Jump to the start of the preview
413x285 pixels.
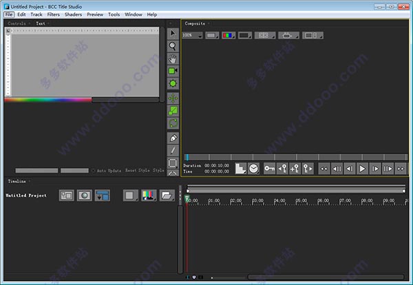pos(324,169)
